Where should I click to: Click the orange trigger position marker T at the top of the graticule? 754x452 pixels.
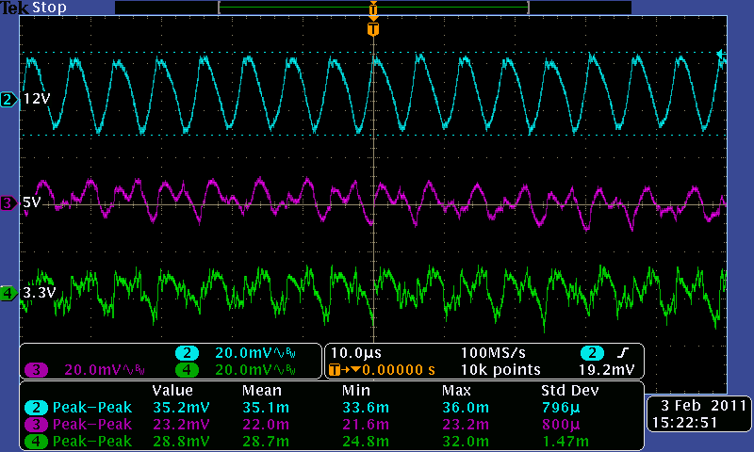pos(373,29)
